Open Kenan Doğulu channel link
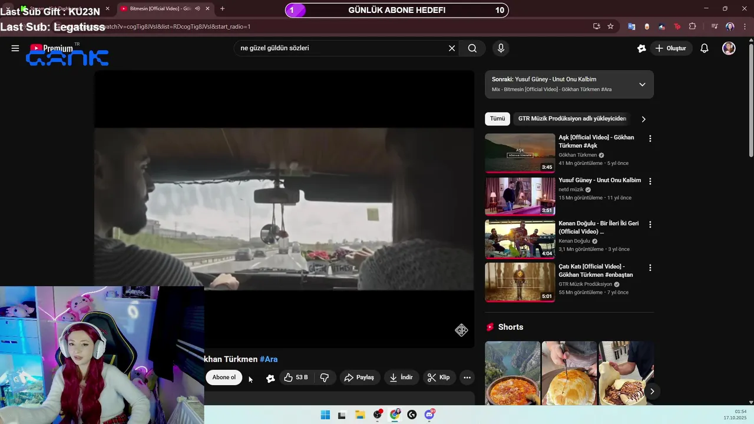754x424 pixels. coord(574,241)
